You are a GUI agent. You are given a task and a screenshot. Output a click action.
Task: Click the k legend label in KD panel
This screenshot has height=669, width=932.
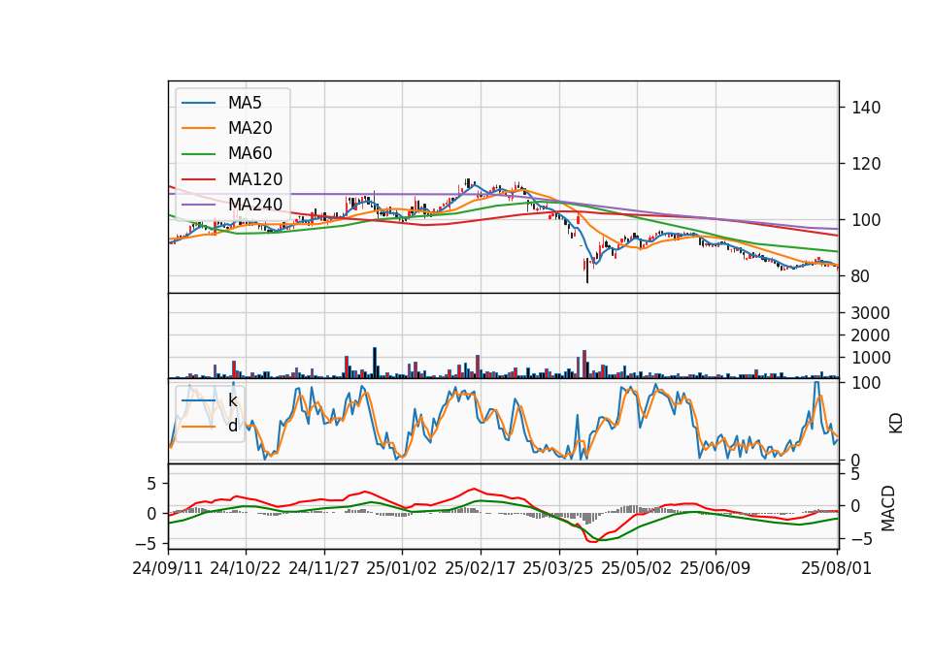(x=232, y=400)
